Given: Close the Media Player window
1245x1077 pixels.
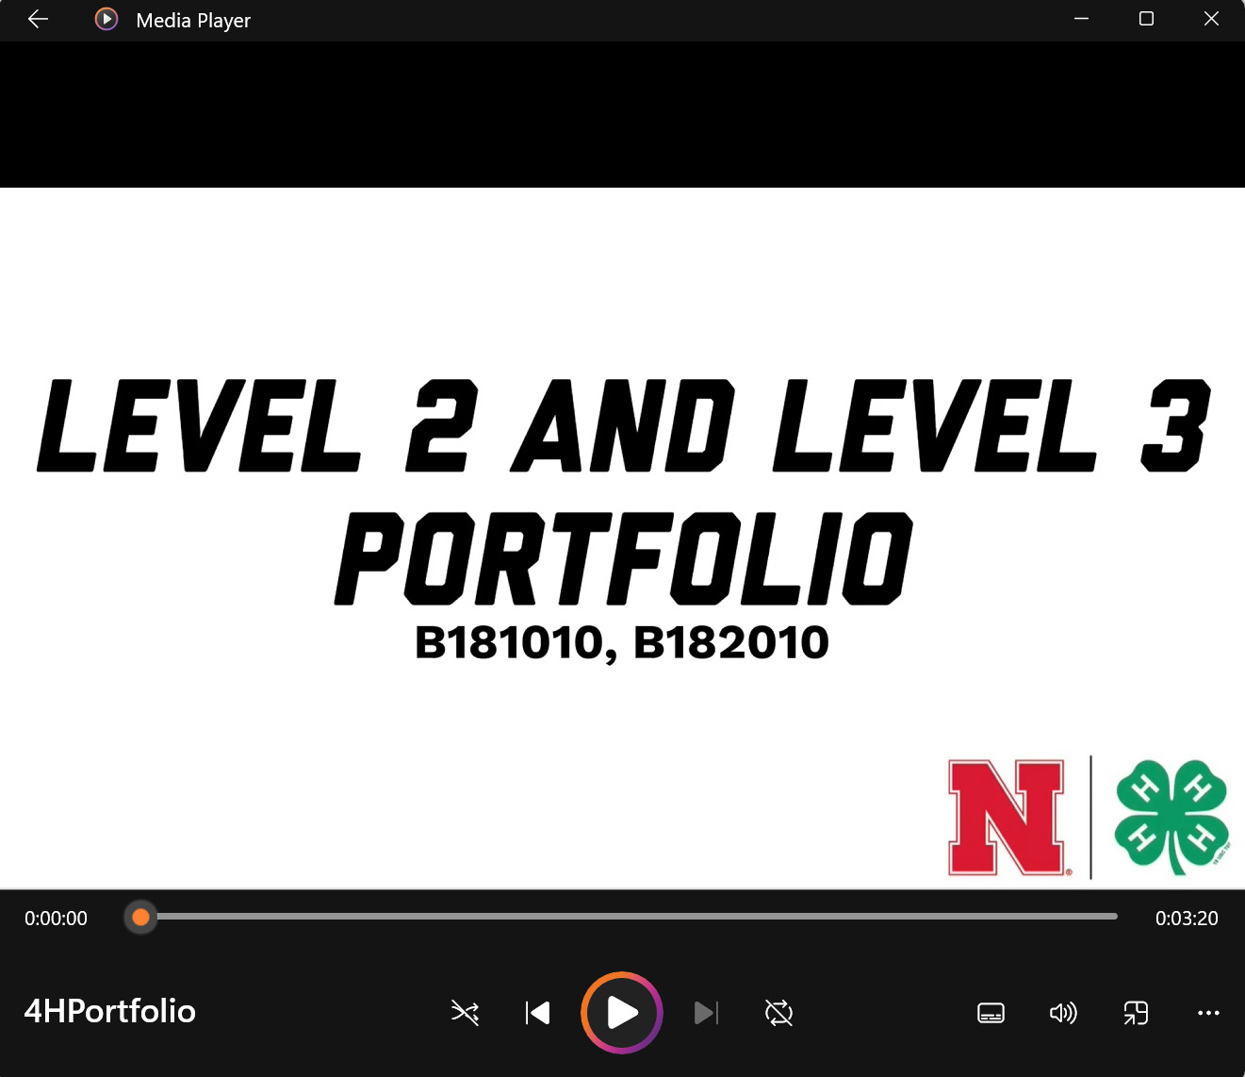Looking at the screenshot, I should pyautogui.click(x=1211, y=19).
